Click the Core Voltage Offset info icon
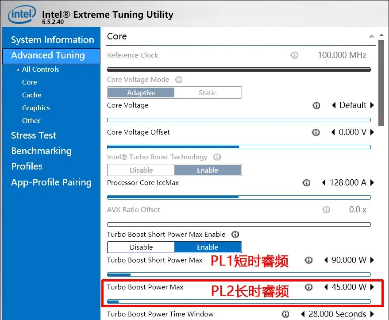This screenshot has width=389, height=320. [316, 132]
